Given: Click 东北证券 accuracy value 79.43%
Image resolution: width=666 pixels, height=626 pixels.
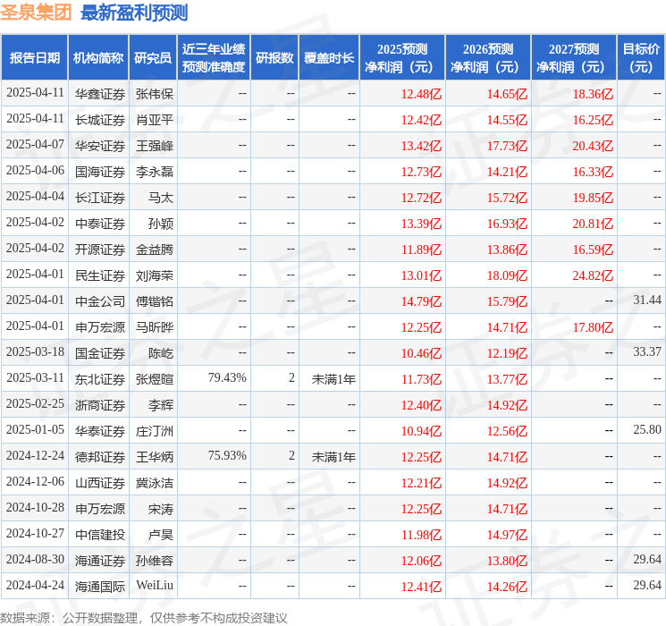Looking at the screenshot, I should pos(227,377).
